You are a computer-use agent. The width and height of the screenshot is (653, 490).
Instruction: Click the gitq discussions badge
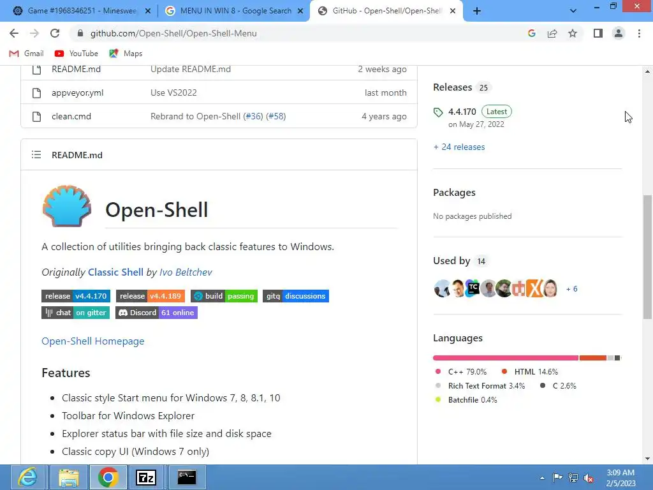click(296, 296)
